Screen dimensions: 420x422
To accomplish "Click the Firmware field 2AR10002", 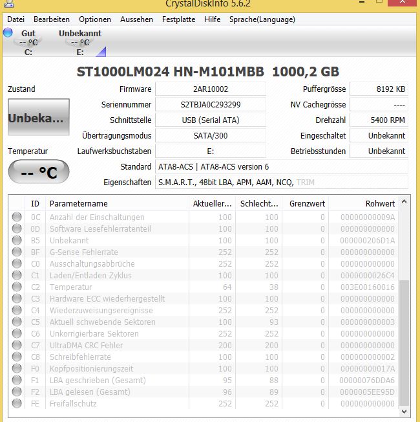I will coord(211,89).
